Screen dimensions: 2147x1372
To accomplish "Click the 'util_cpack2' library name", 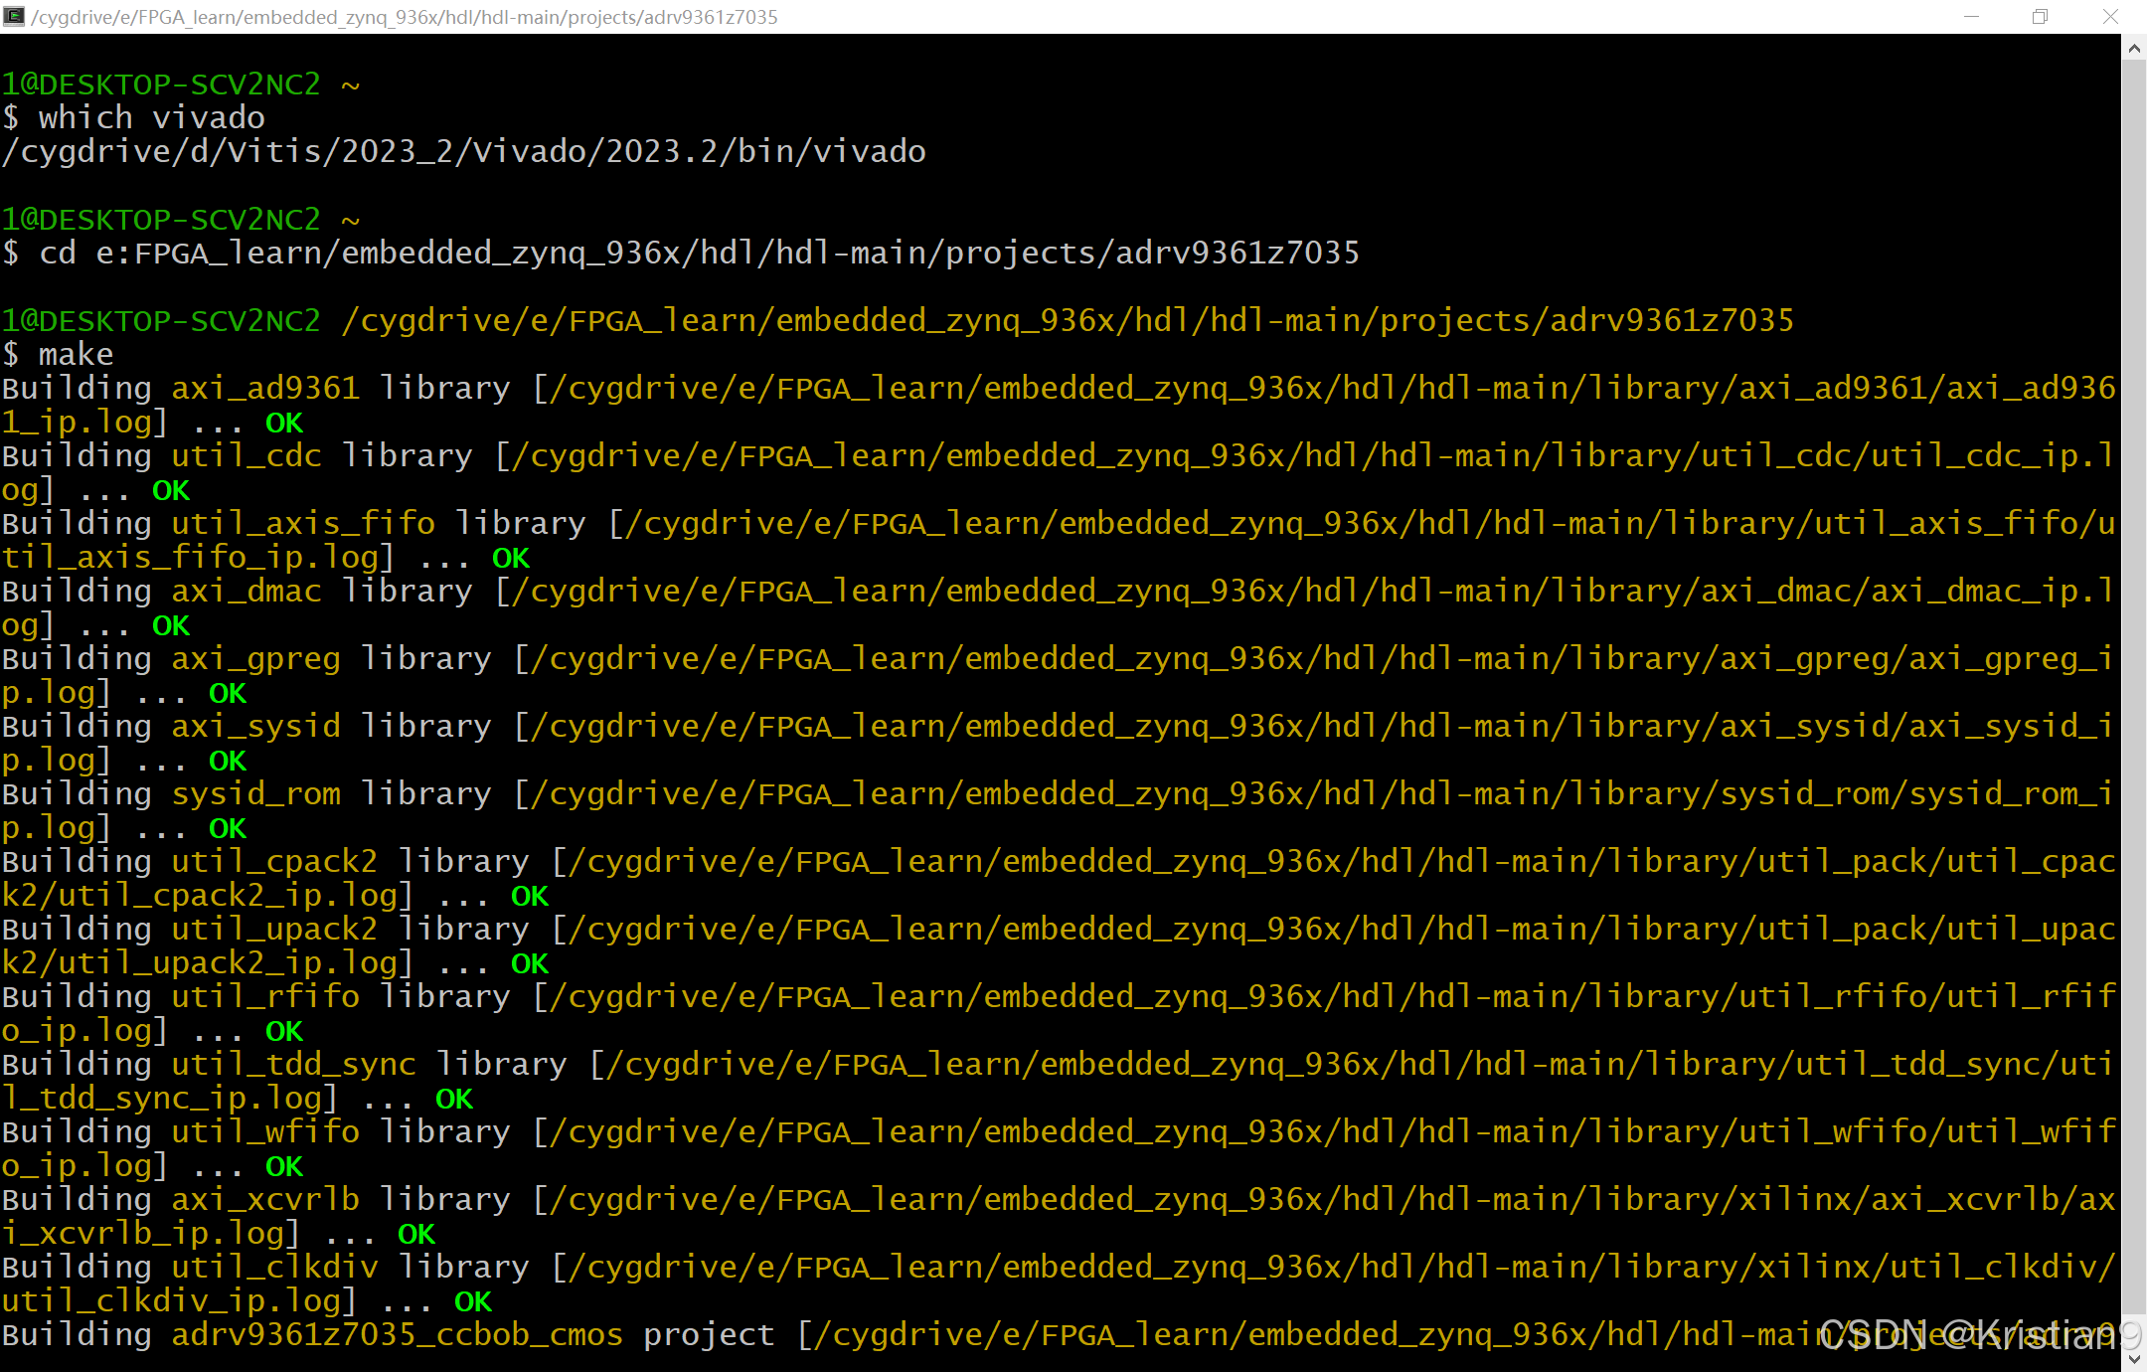I will click(x=274, y=862).
